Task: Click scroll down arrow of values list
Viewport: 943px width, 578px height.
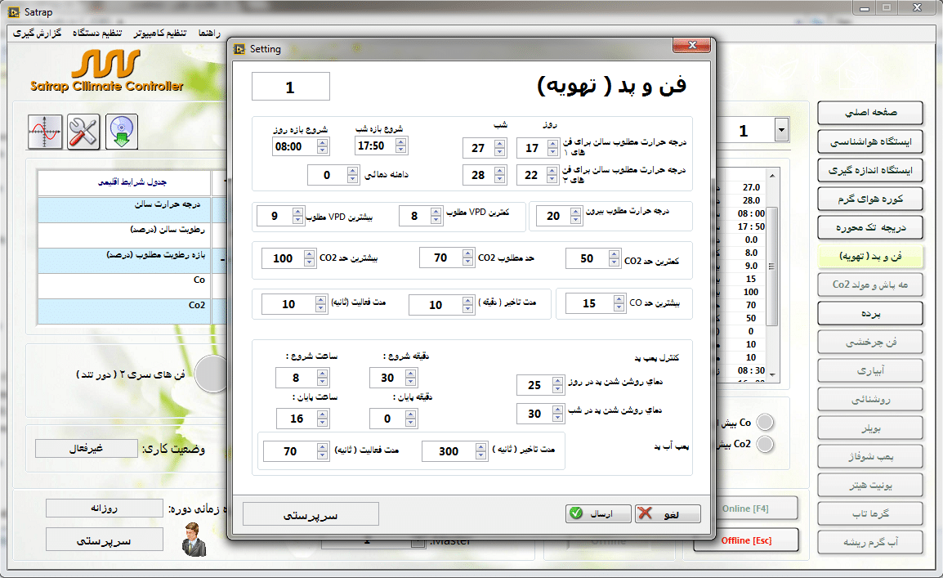Action: click(x=772, y=374)
